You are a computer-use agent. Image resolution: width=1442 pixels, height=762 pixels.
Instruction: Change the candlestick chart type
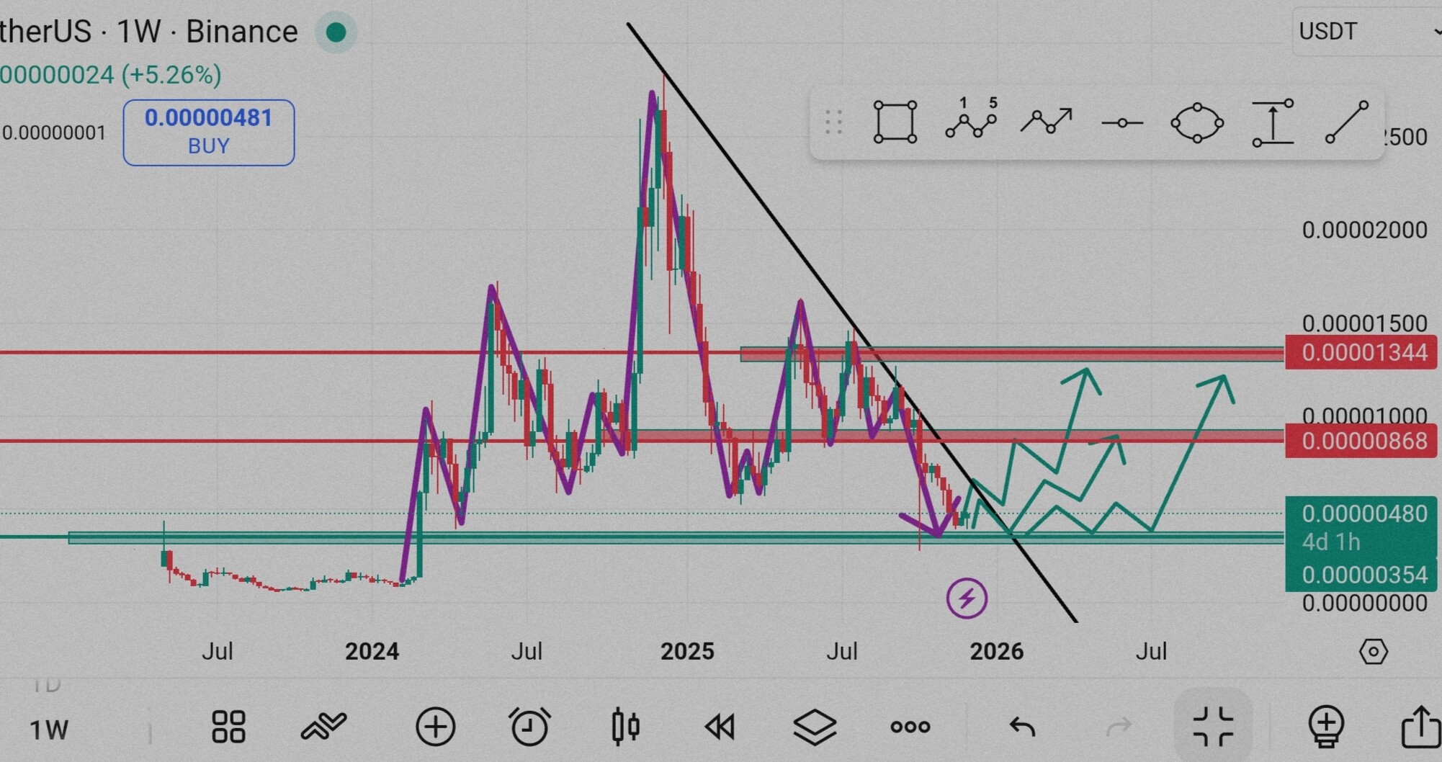(x=625, y=727)
